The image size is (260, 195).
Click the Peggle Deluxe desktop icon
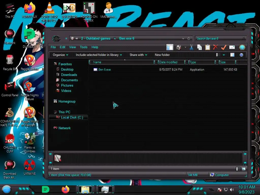point(30,62)
